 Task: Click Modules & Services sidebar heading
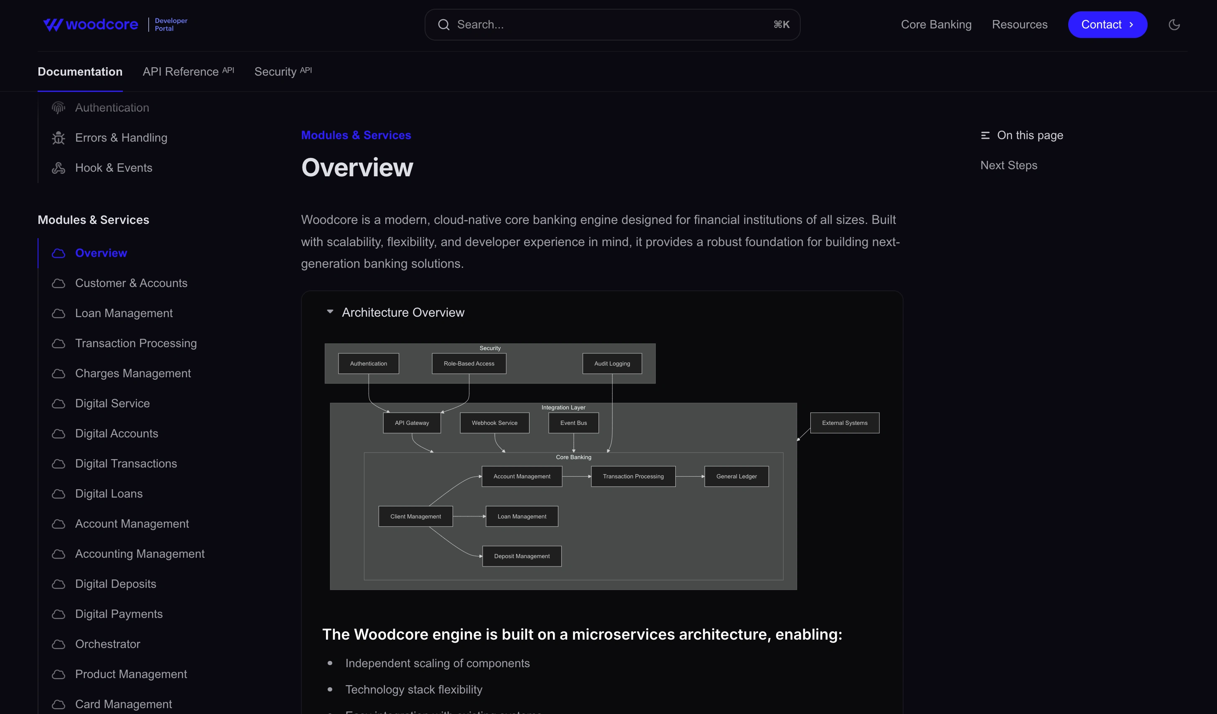coord(93,220)
